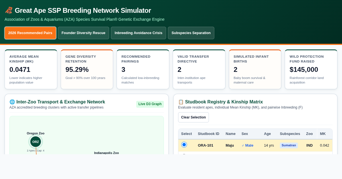
Task: Click the Indianapolis Zoo label in graph
Action: click(106, 153)
